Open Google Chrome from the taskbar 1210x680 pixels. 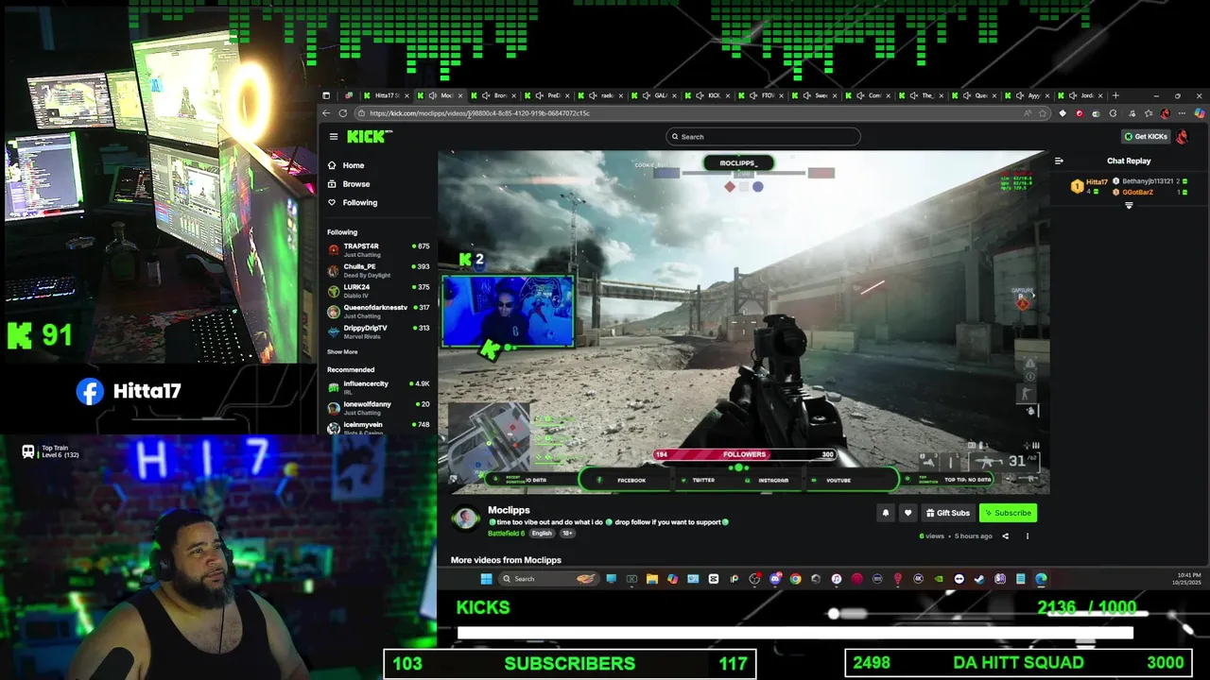[795, 579]
